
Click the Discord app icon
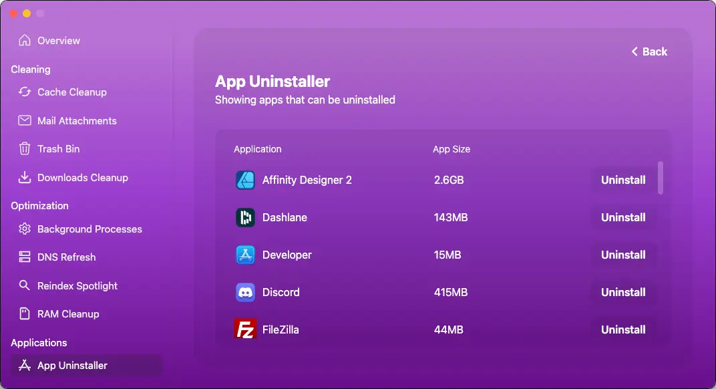click(245, 292)
